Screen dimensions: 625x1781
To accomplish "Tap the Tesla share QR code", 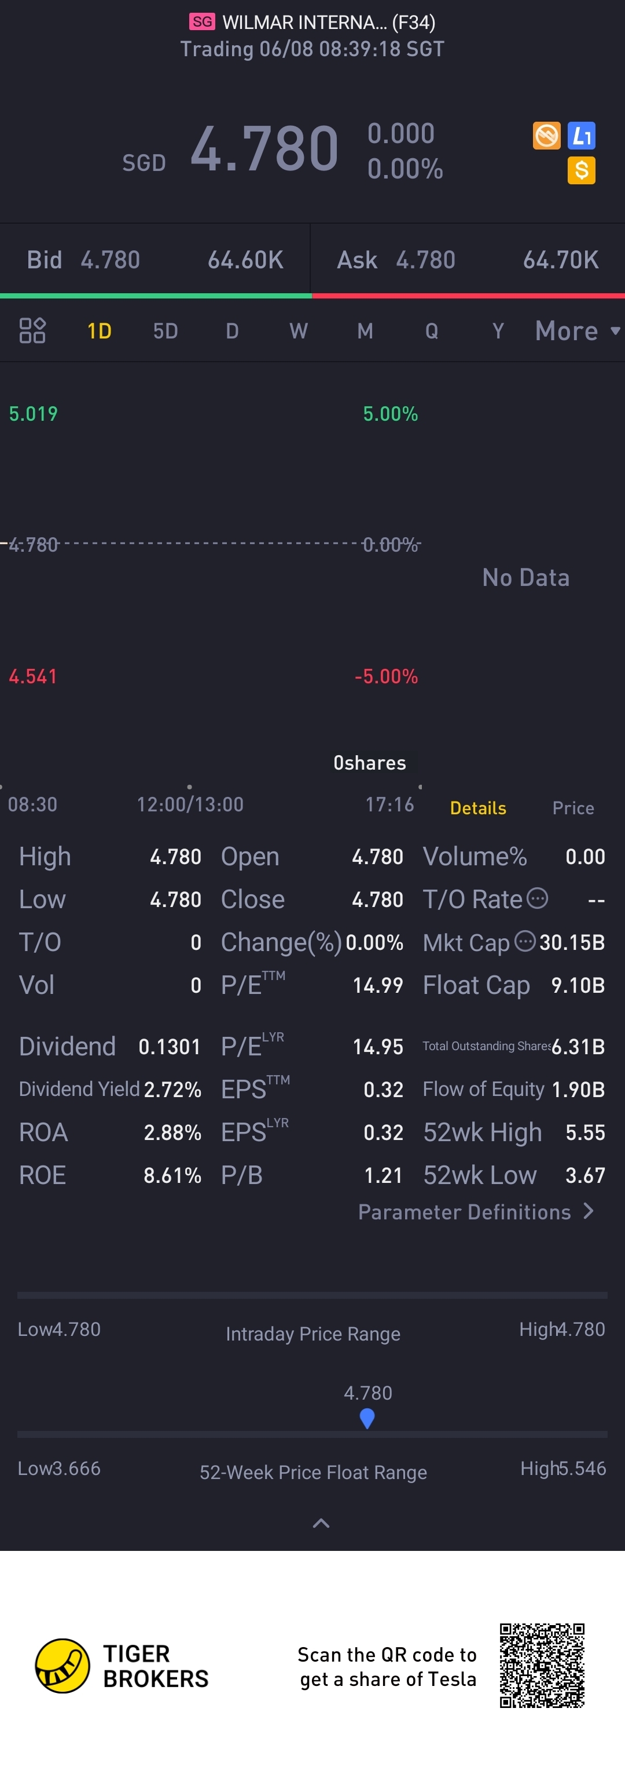I will (x=542, y=1666).
